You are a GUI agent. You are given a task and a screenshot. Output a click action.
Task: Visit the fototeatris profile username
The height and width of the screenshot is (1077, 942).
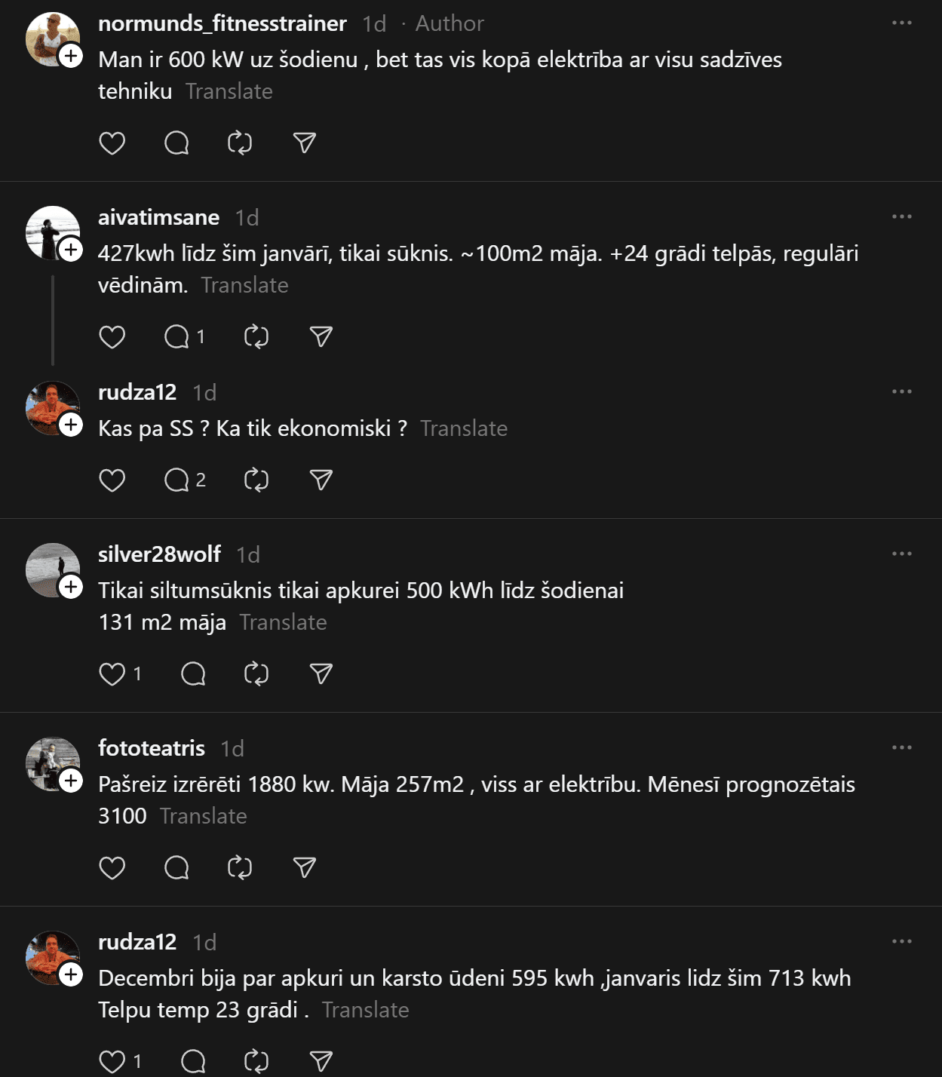152,748
